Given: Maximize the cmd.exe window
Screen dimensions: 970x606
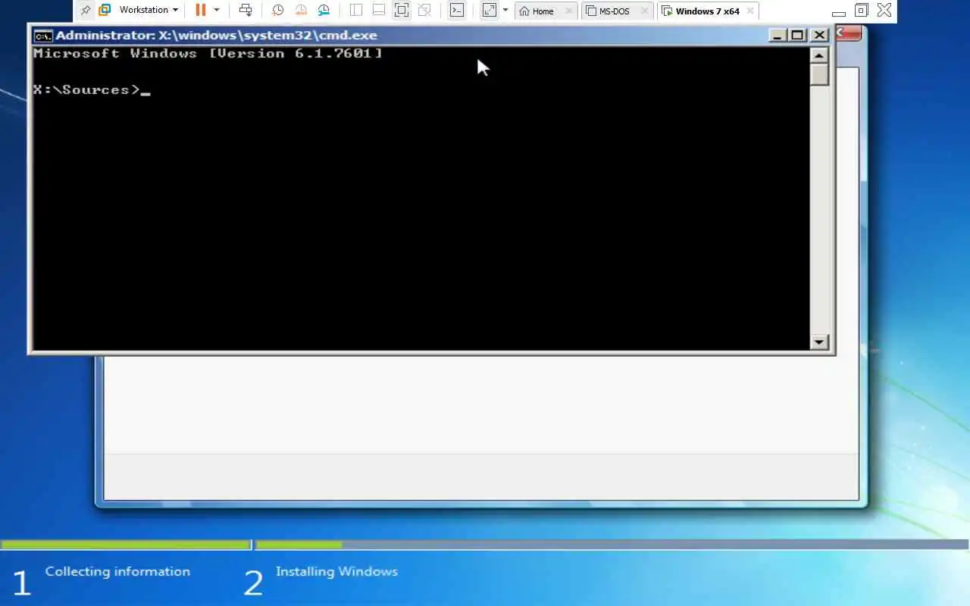Looking at the screenshot, I should pyautogui.click(x=797, y=35).
